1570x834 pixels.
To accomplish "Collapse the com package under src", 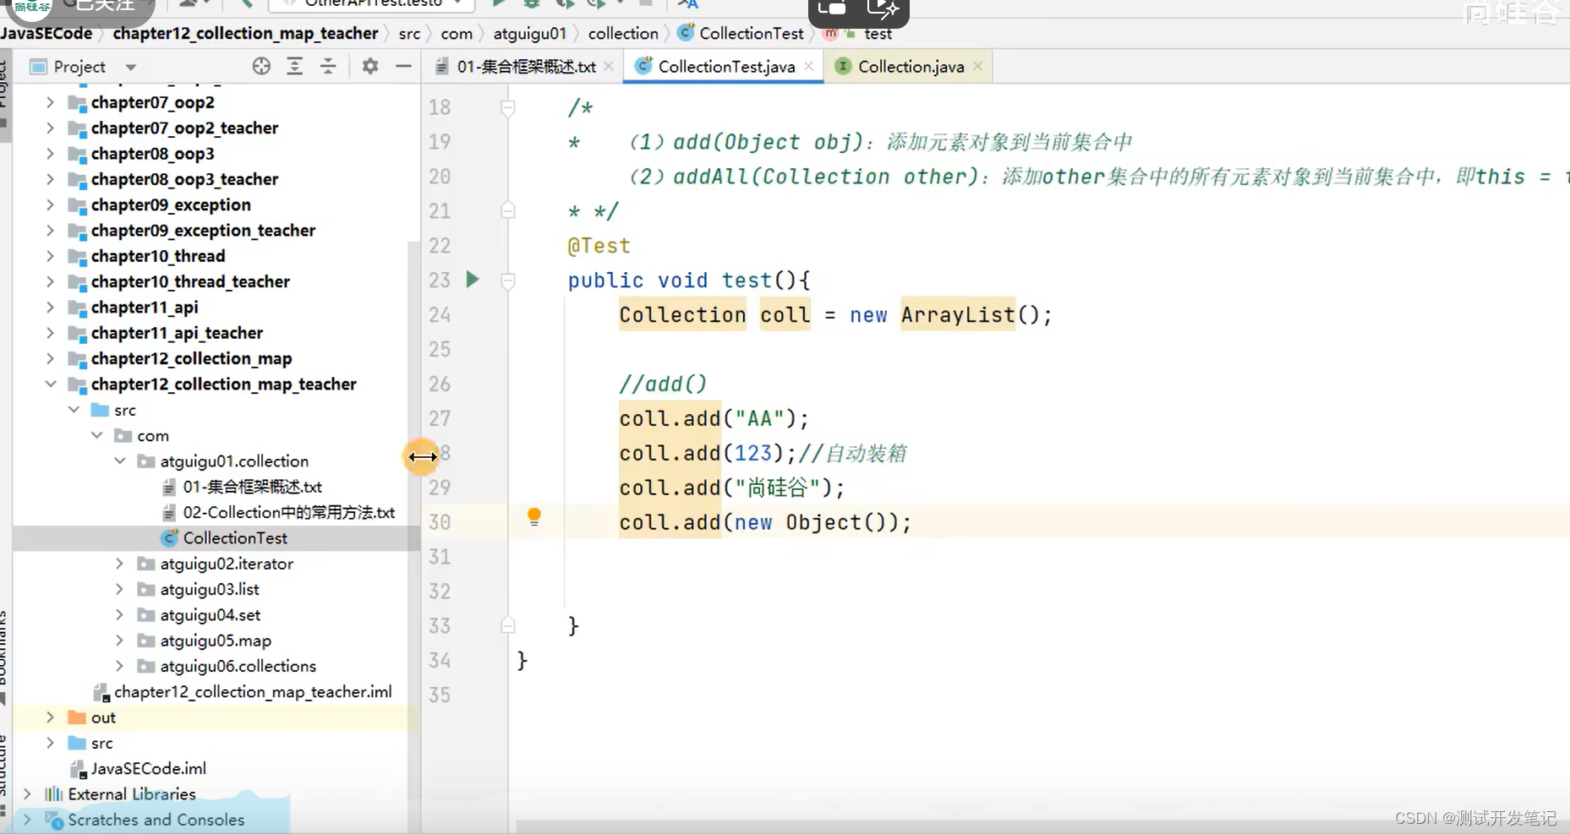I will pos(97,435).
